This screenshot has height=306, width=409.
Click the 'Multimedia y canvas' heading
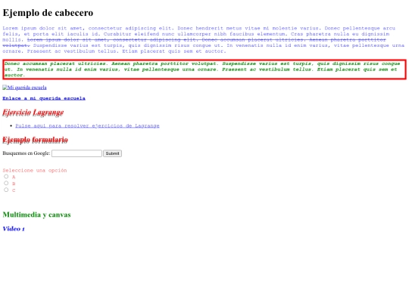(37, 215)
